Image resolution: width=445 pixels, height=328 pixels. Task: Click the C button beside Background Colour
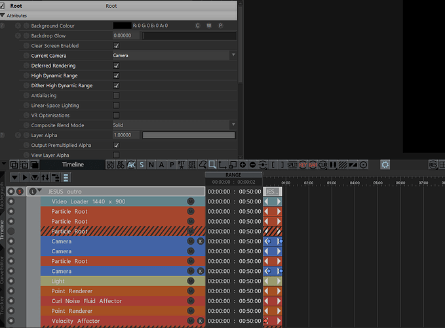(x=198, y=26)
